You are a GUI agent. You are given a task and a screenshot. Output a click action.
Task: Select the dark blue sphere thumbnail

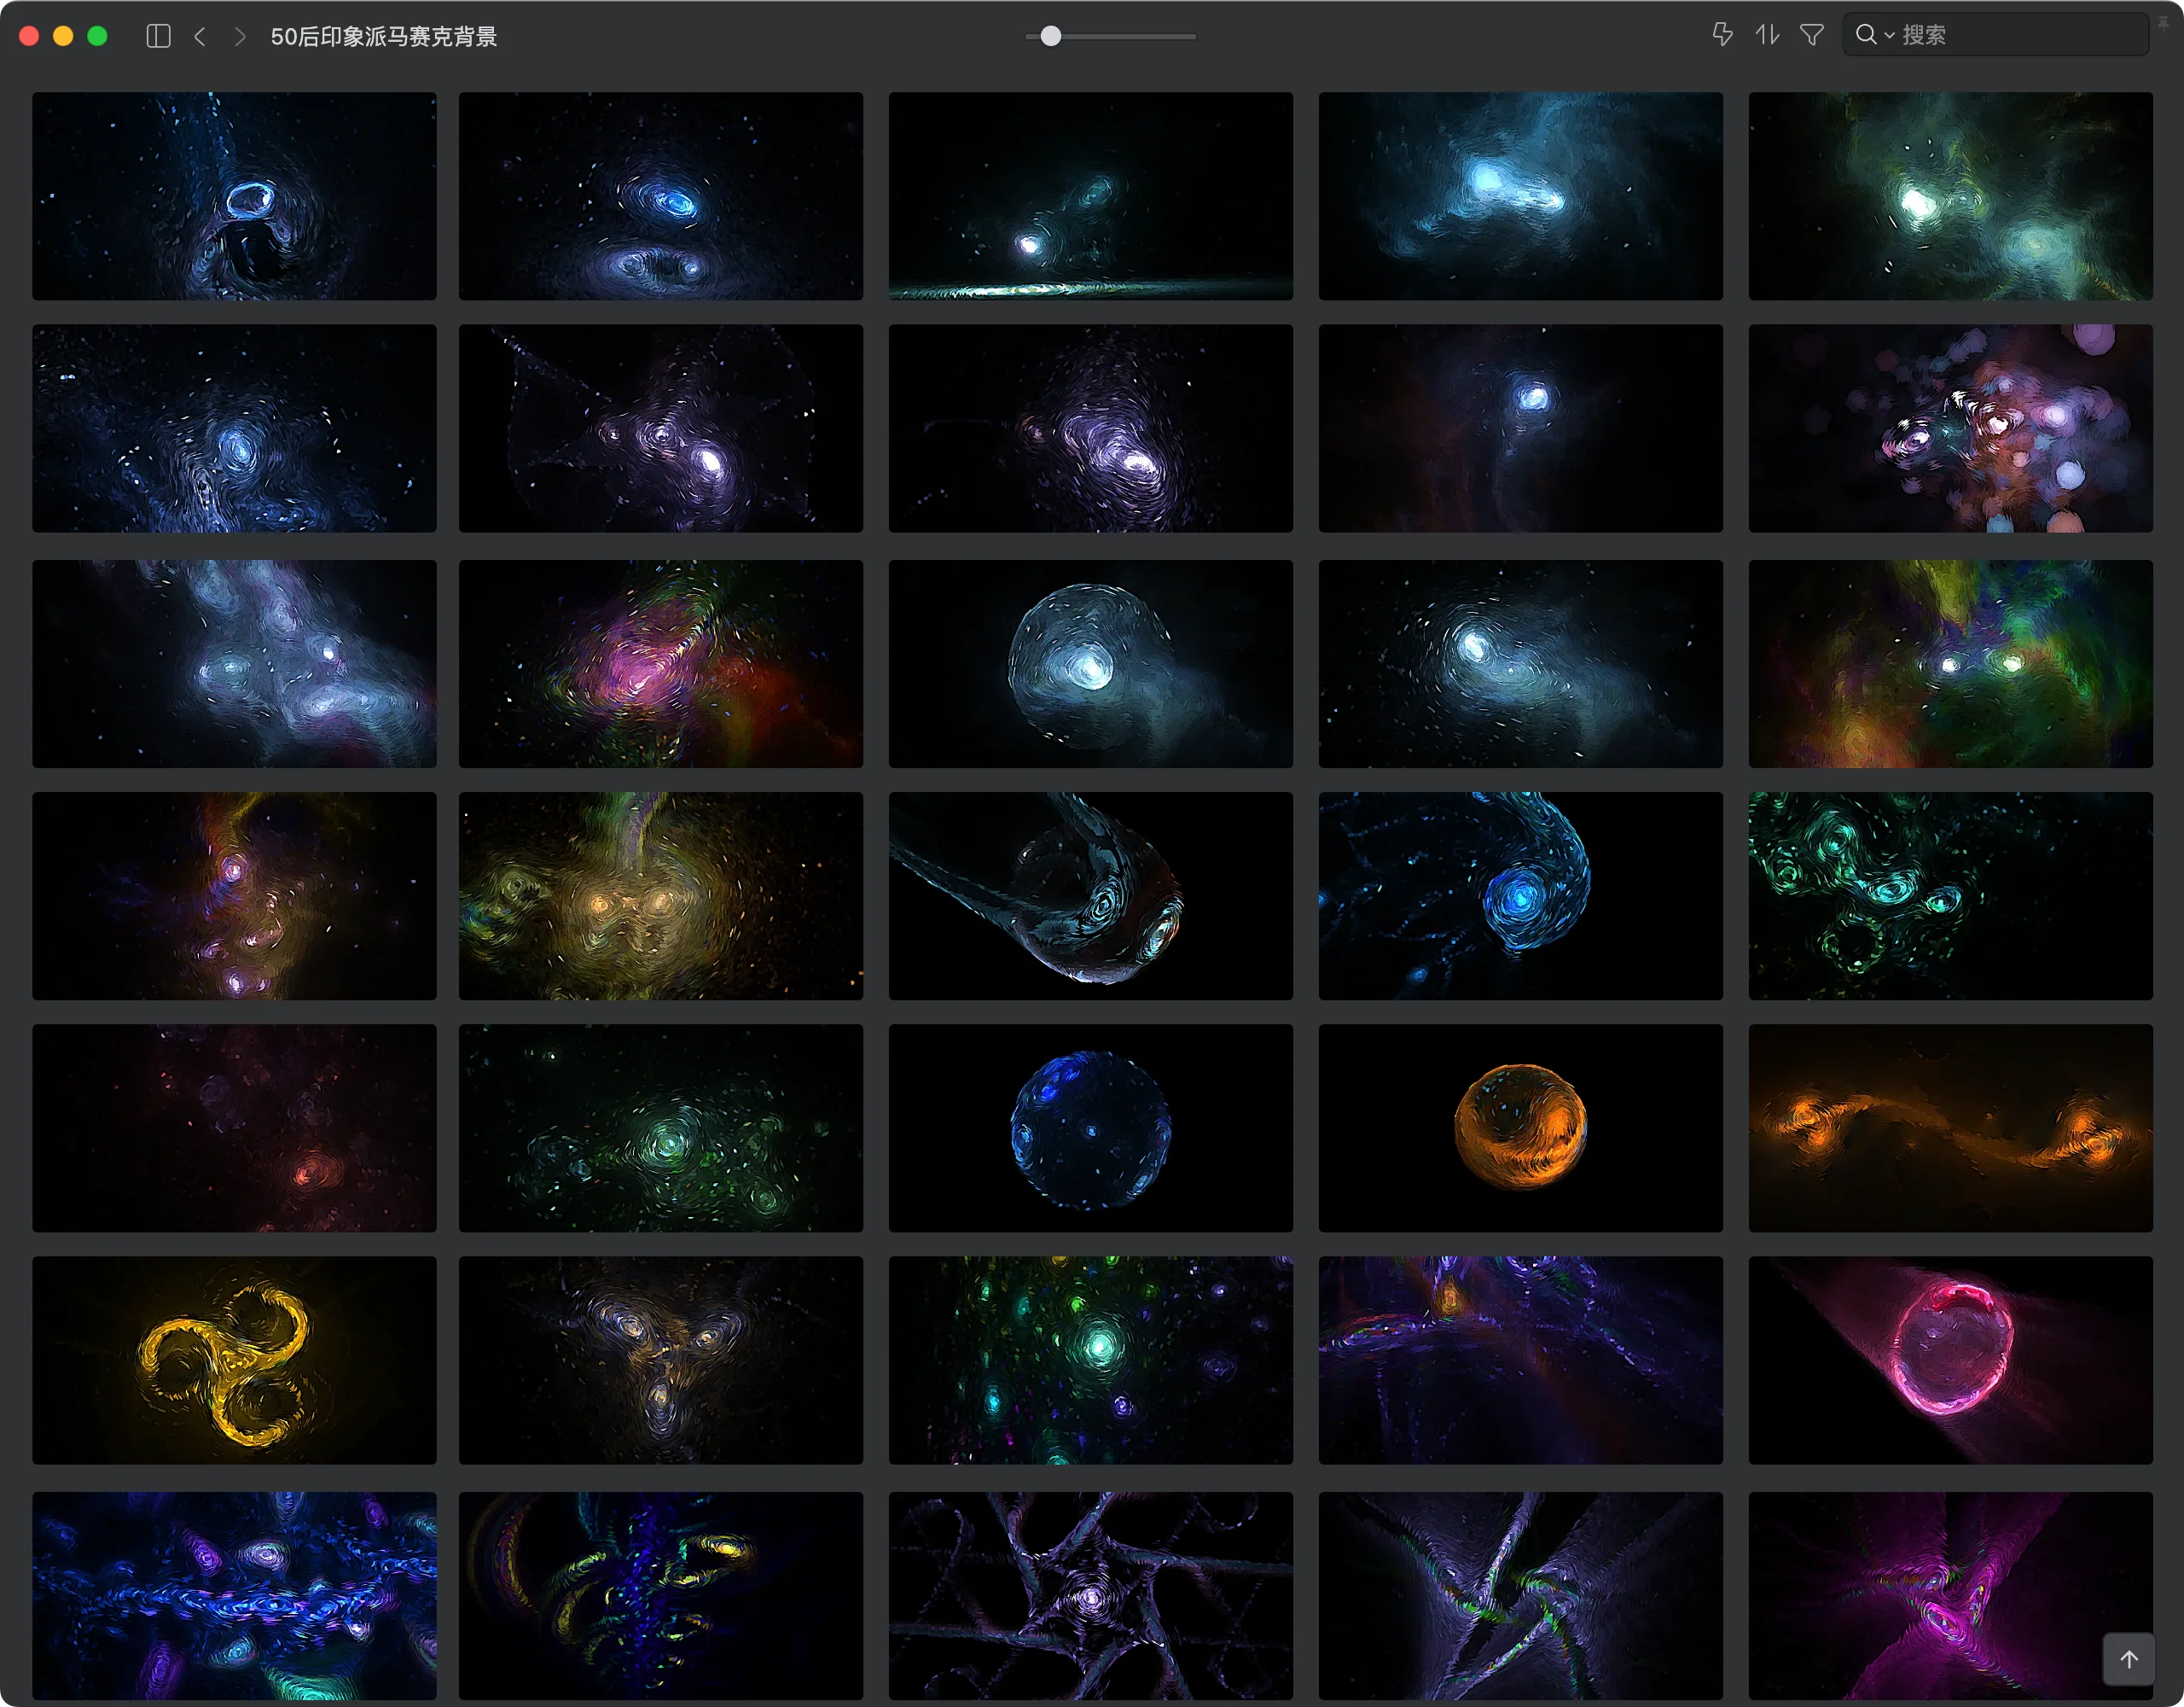click(x=1090, y=1127)
